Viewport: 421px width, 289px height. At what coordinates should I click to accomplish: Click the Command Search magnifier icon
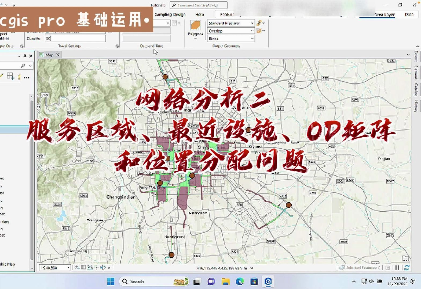174,5
